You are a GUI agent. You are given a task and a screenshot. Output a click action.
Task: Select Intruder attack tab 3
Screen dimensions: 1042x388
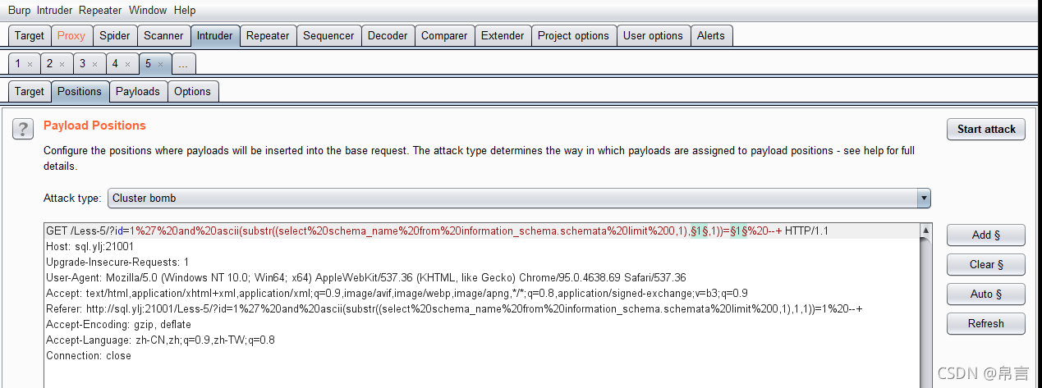82,63
